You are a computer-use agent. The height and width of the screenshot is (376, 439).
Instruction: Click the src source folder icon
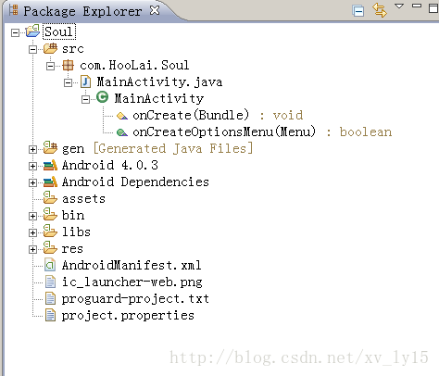click(50, 48)
